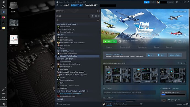This screenshot has height=107, width=190.
Task: Click the activity comment input field
Action: [129, 93]
